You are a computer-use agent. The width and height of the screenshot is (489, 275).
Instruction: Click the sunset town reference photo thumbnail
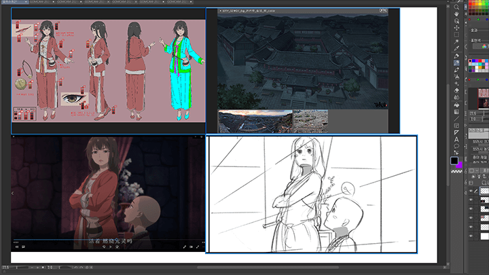point(255,122)
